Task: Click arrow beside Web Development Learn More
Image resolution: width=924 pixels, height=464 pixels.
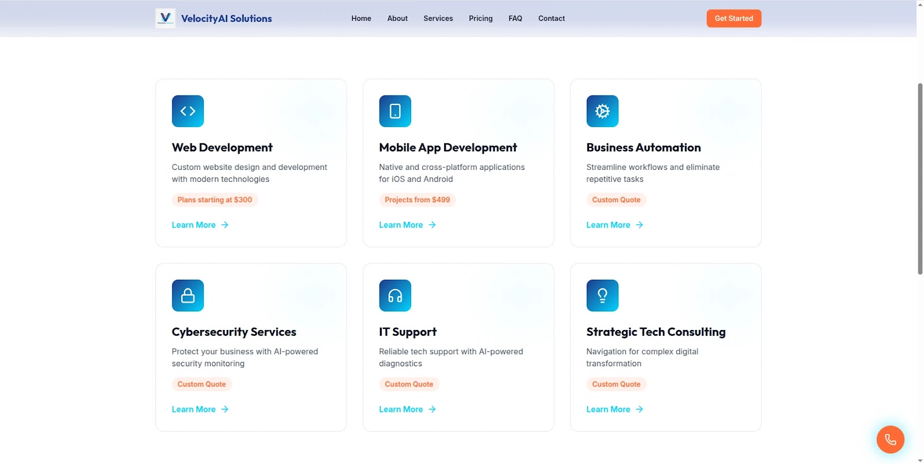Action: coord(225,225)
